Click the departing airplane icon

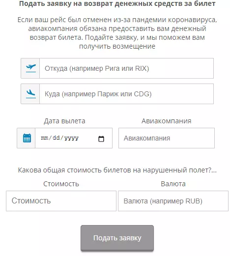point(31,68)
